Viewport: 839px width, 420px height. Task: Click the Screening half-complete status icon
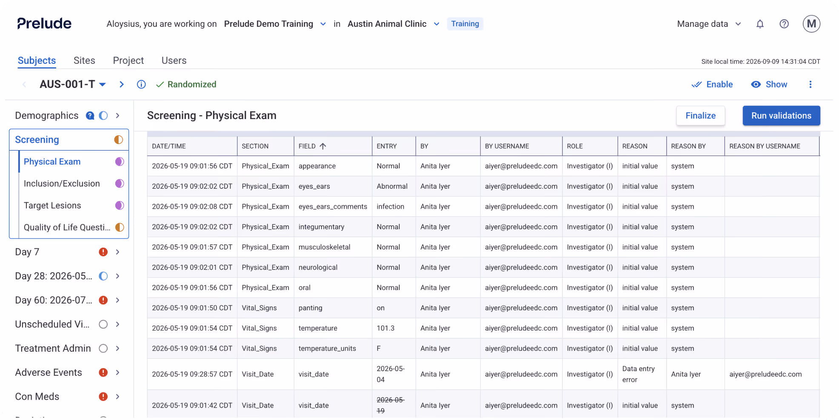118,139
